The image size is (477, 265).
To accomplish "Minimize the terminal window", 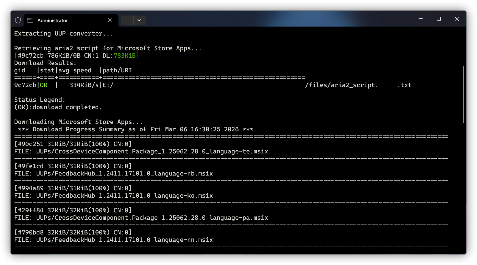I will click(420, 19).
